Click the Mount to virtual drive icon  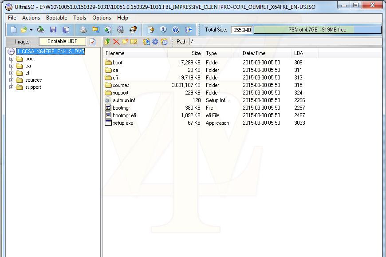120,30
